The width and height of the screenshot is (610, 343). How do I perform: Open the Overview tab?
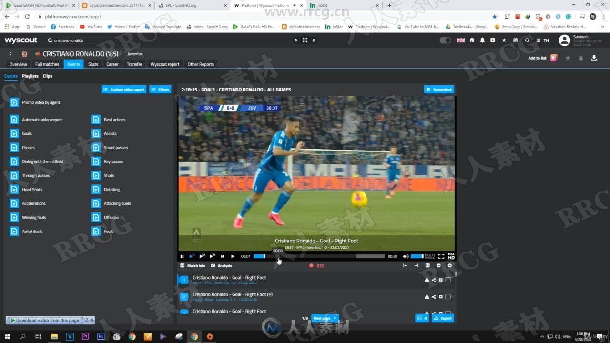point(18,64)
